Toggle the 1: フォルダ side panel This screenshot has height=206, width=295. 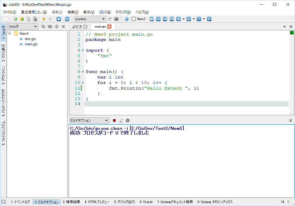click(x=4, y=32)
